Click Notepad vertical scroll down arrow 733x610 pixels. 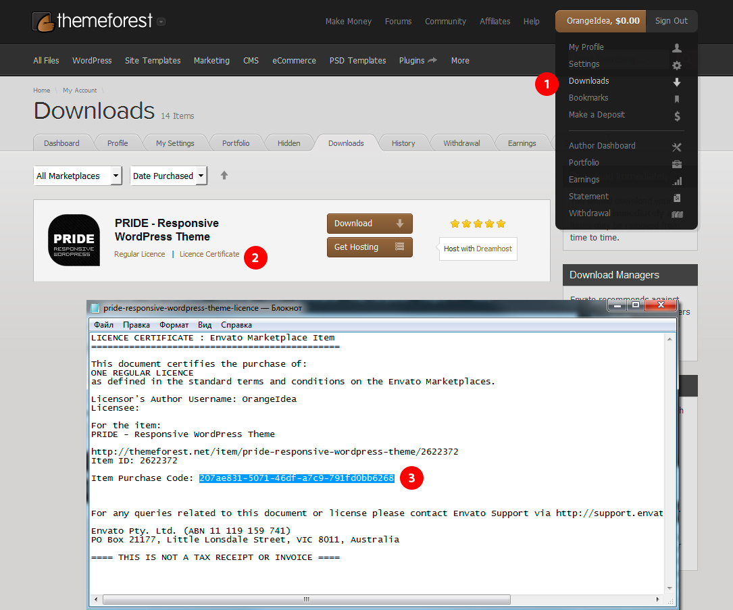(x=669, y=588)
